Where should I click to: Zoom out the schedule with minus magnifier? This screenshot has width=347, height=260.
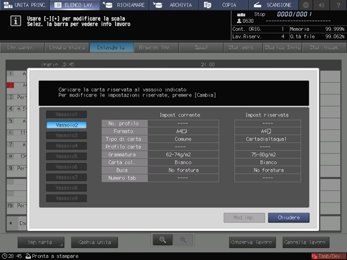tap(162, 240)
